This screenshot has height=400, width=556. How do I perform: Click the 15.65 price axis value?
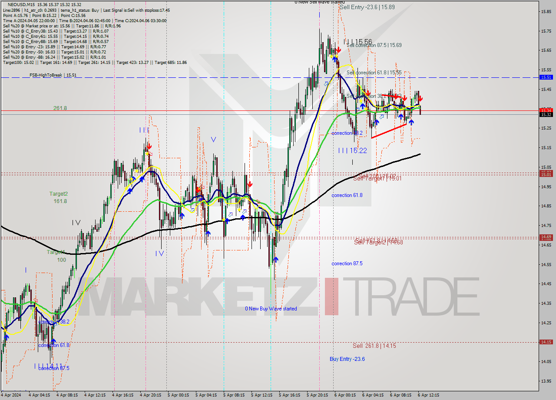point(546,50)
